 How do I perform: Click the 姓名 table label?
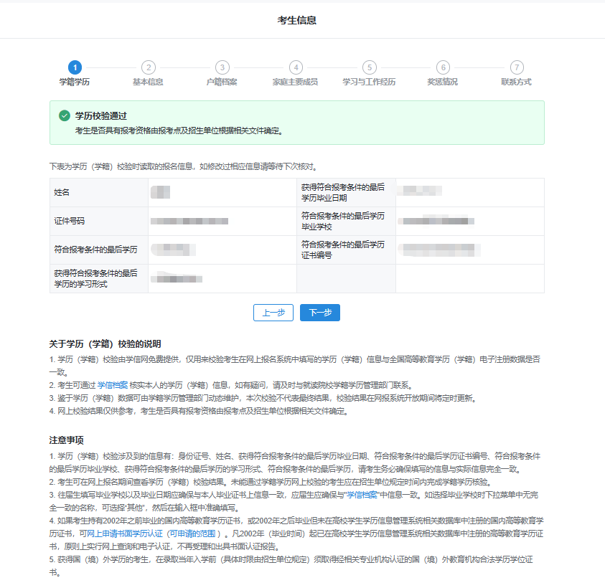point(62,192)
